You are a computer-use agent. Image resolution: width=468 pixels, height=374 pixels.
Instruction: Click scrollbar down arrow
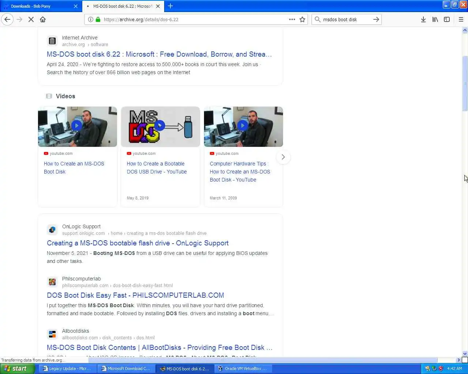(x=465, y=354)
